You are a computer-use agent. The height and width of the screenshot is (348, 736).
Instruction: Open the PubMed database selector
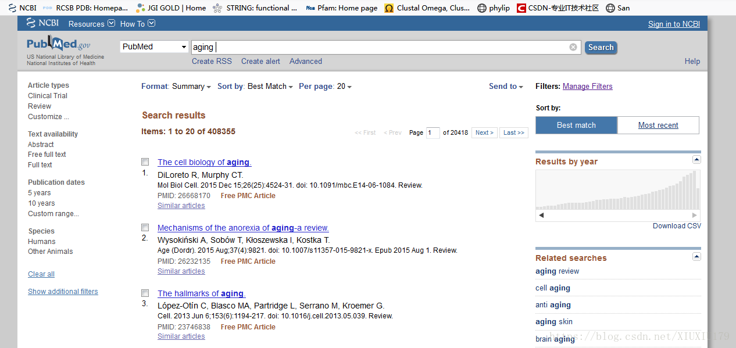[154, 46]
